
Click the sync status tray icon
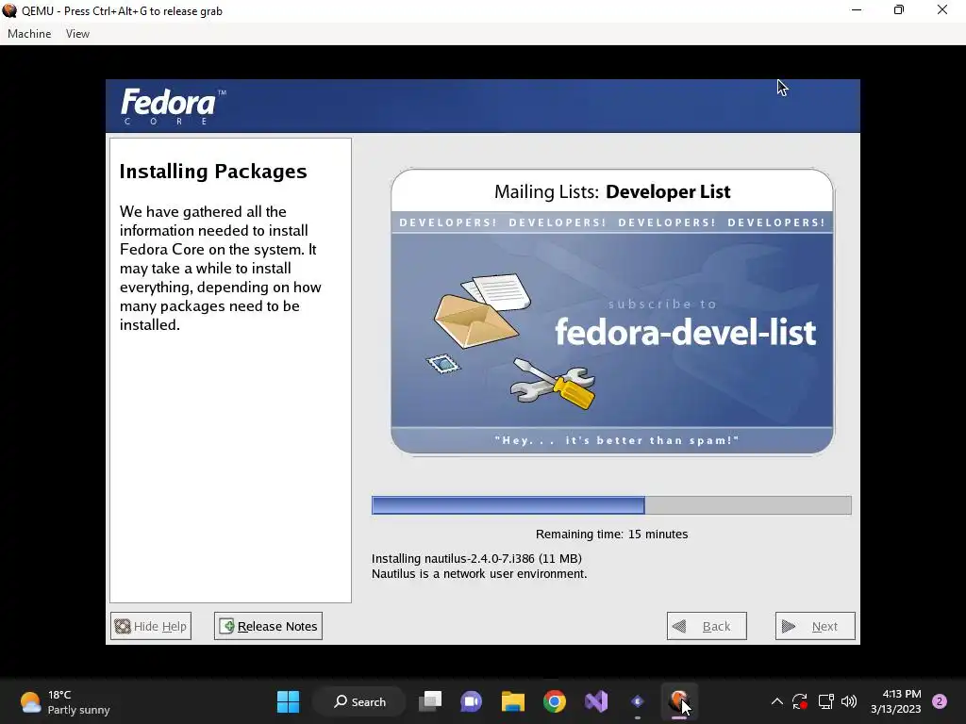click(x=800, y=701)
